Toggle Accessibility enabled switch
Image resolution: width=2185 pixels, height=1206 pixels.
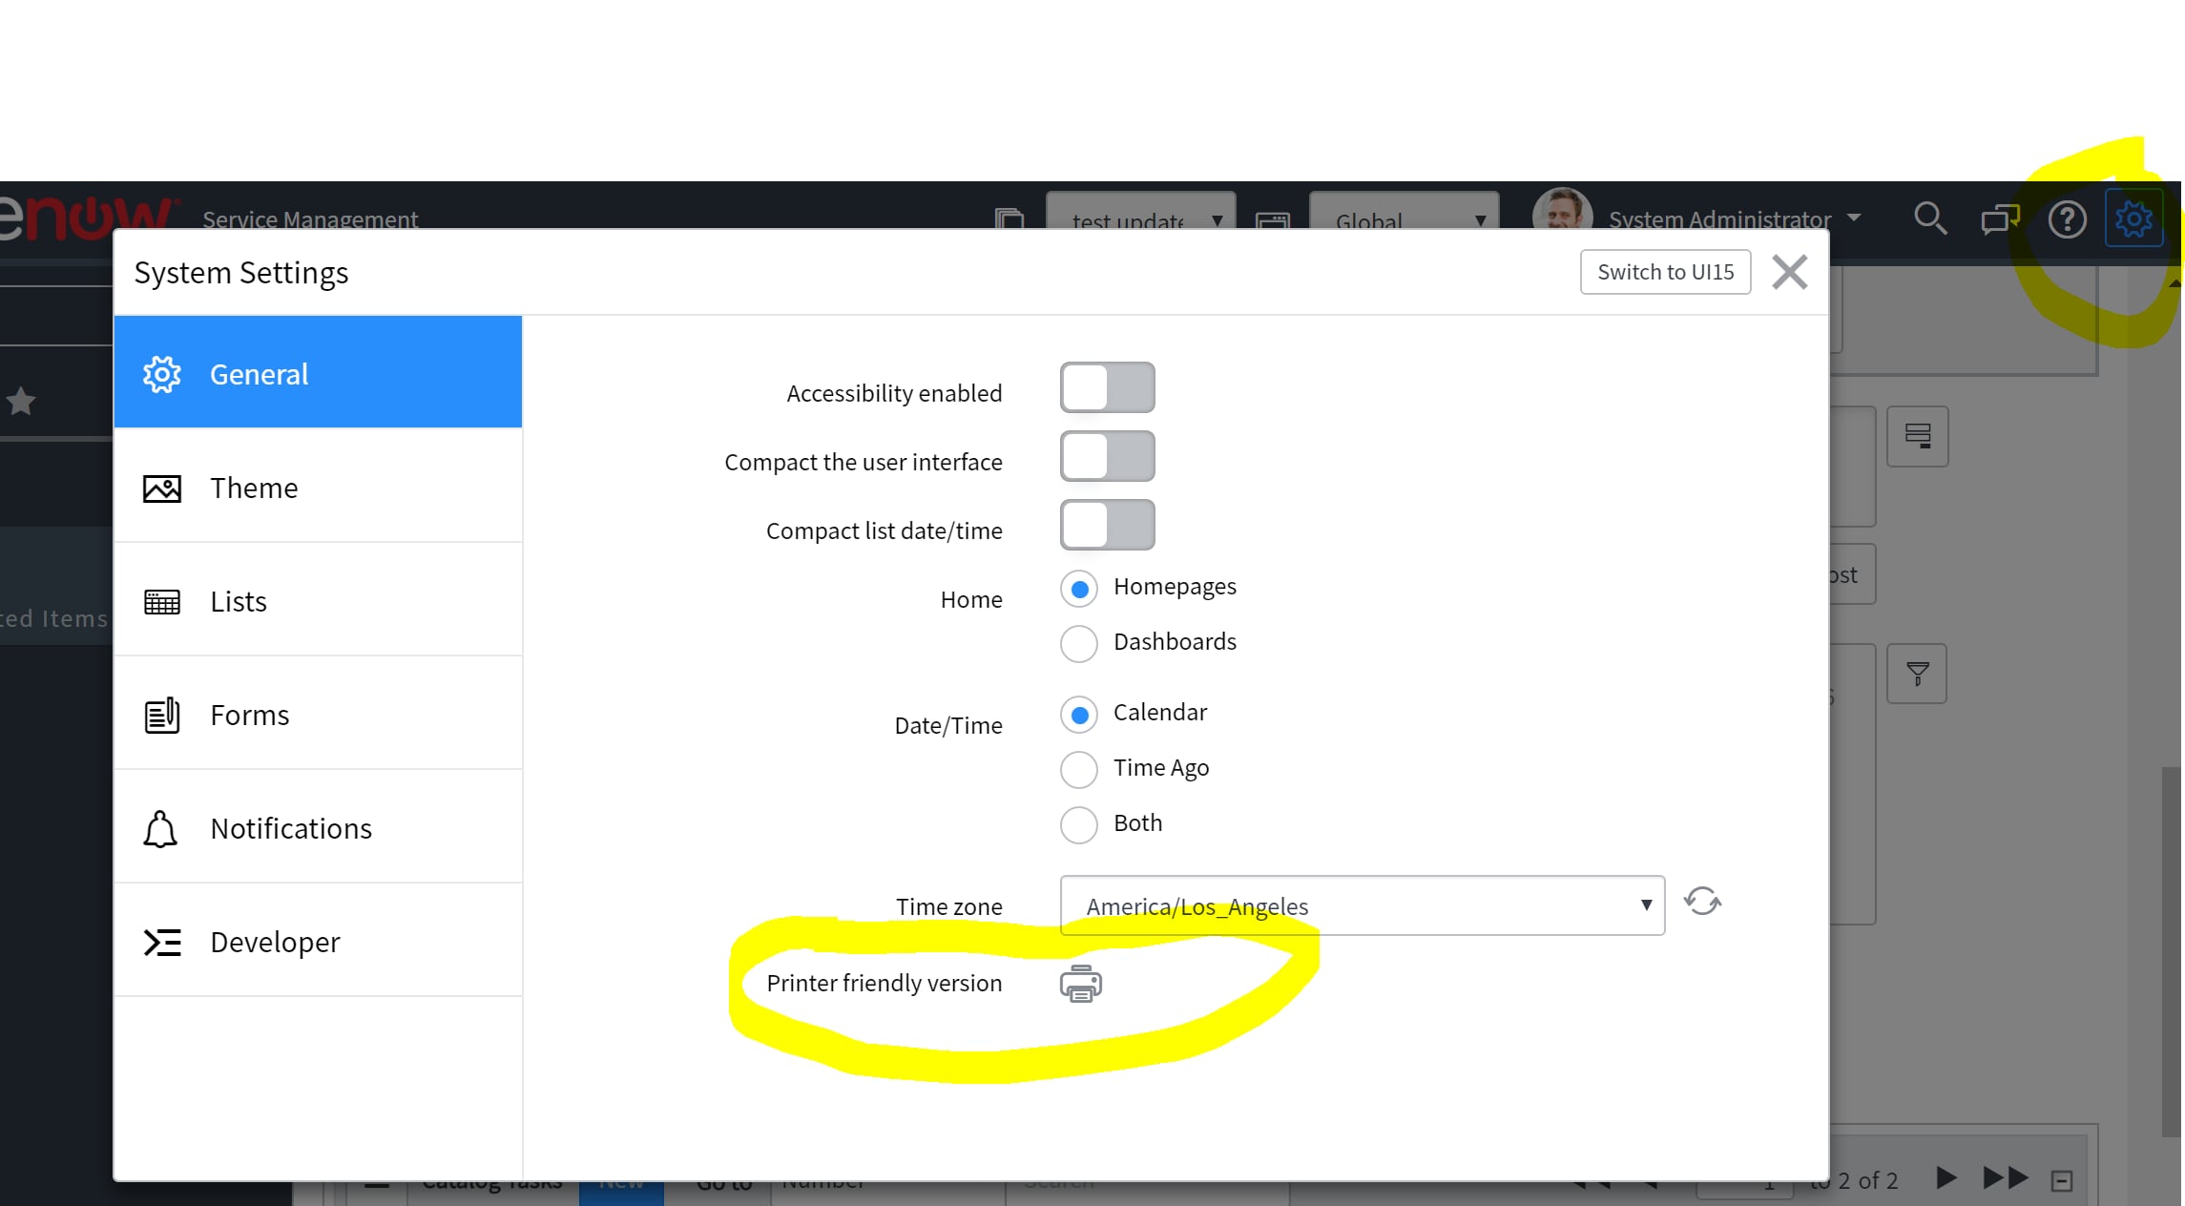click(1107, 387)
